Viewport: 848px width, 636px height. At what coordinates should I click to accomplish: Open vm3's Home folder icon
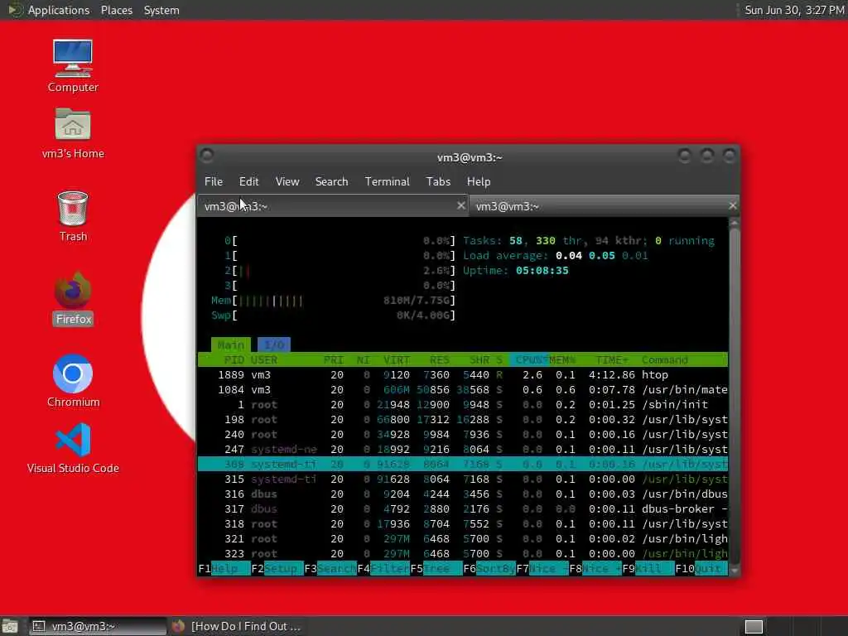73,132
